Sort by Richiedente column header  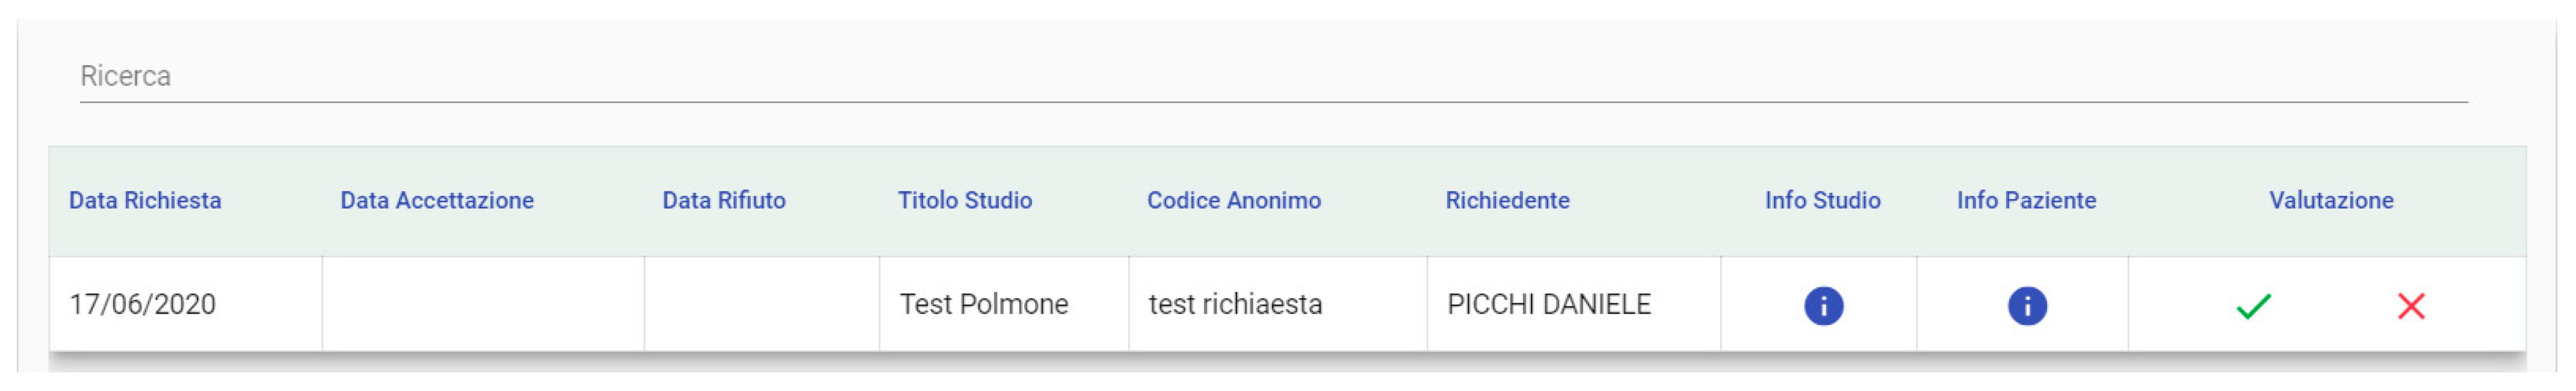tap(1507, 201)
